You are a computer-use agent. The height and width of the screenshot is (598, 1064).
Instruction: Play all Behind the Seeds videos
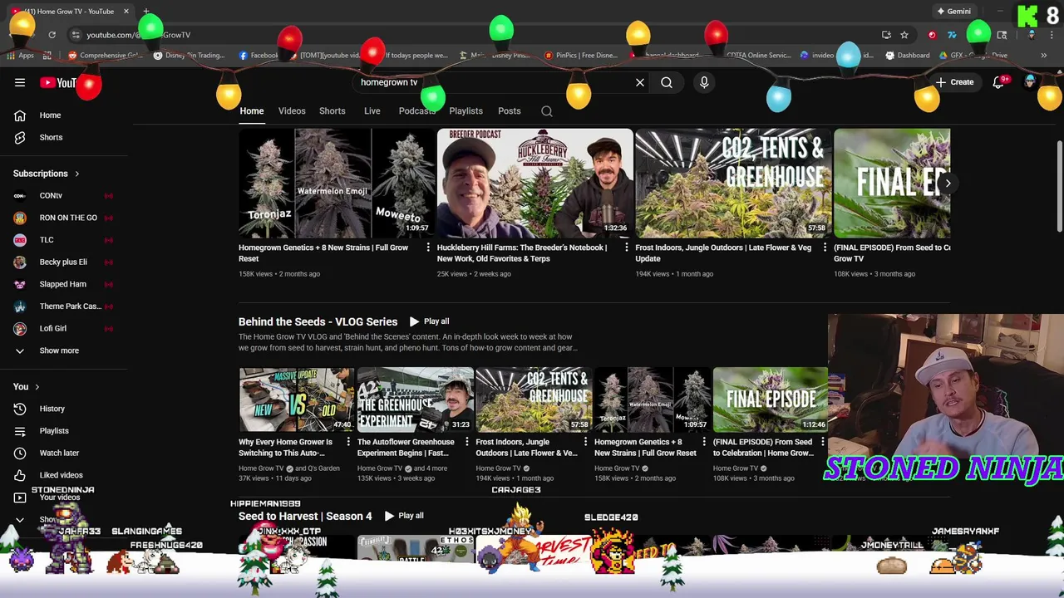point(429,321)
